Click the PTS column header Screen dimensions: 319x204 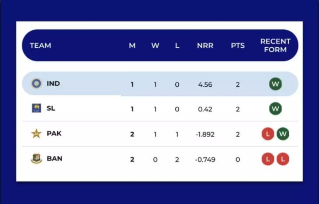click(238, 46)
